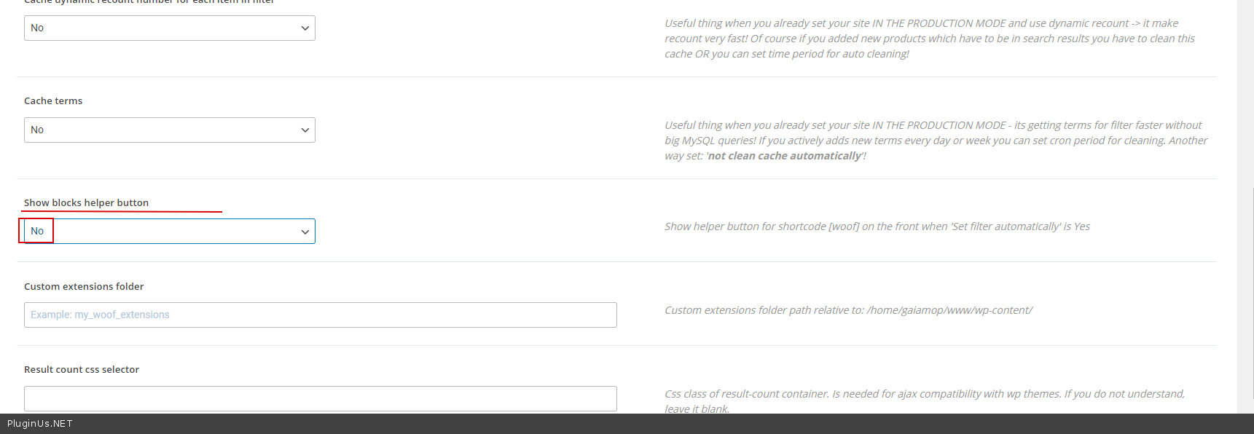
Task: Click the chevron on Show blocks helper dropdown
Action: [x=305, y=232]
